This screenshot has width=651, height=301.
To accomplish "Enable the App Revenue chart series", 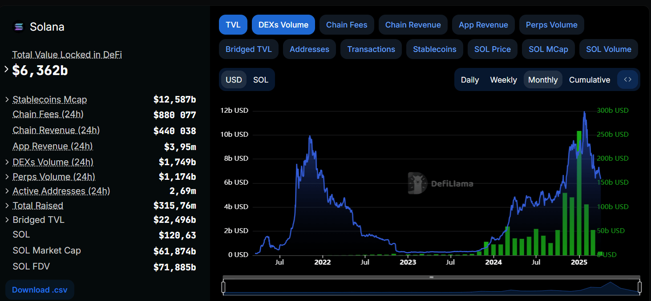I will pyautogui.click(x=483, y=25).
